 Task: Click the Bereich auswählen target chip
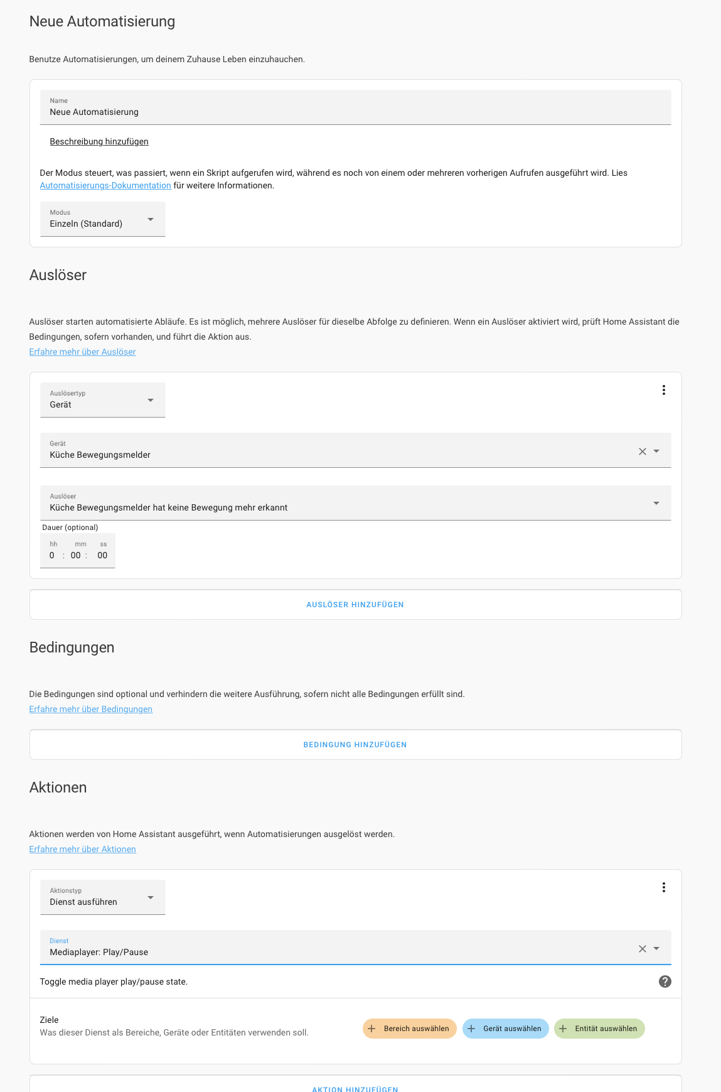point(409,1029)
